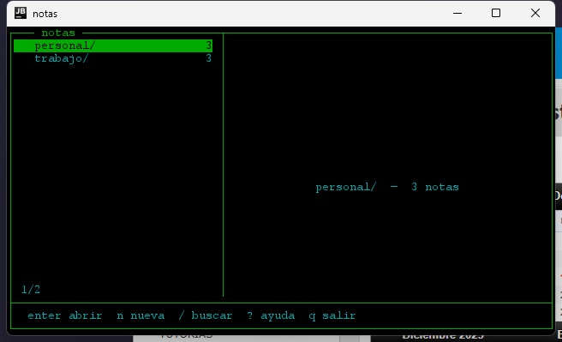Click the 'enter abrir' shortcut hint
The height and width of the screenshot is (342, 562).
[65, 315]
